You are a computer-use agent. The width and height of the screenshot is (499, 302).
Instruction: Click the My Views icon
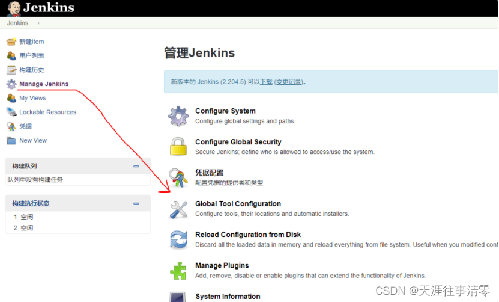pyautogui.click(x=11, y=98)
